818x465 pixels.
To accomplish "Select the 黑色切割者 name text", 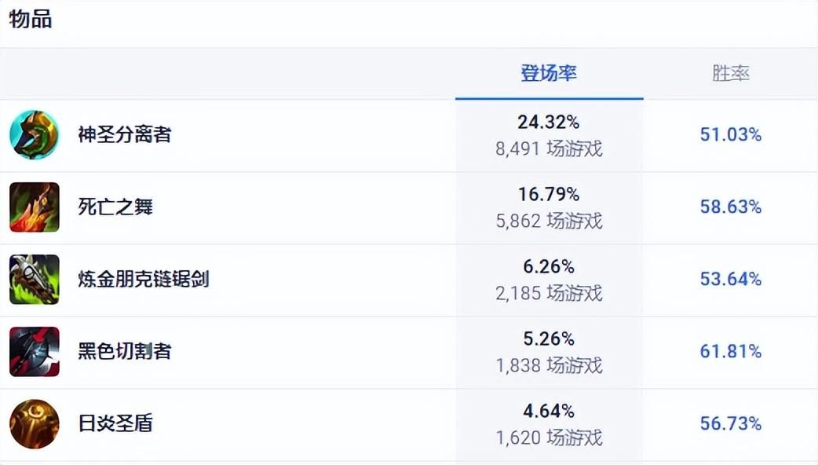I will point(125,352).
